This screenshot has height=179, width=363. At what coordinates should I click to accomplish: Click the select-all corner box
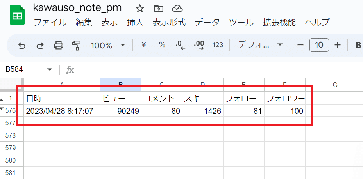(x=12, y=85)
